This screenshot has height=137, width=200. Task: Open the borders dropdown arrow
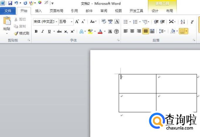[x=186, y=31]
